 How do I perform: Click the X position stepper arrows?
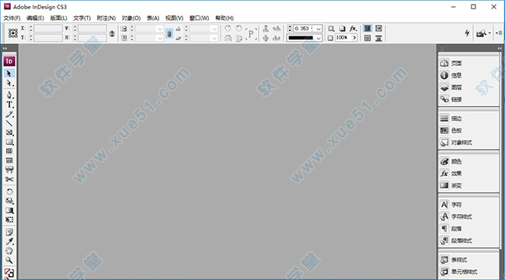pyautogui.click(x=30, y=28)
